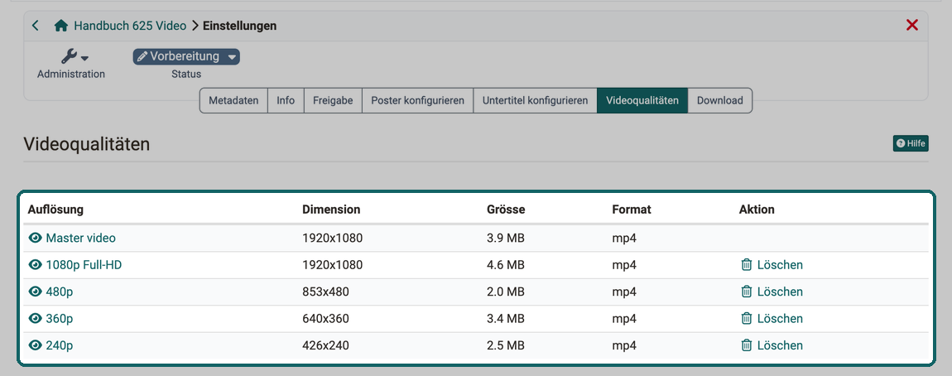This screenshot has height=376, width=952.
Task: Open Handbuch 625 Video breadcrumb link
Action: click(x=130, y=26)
